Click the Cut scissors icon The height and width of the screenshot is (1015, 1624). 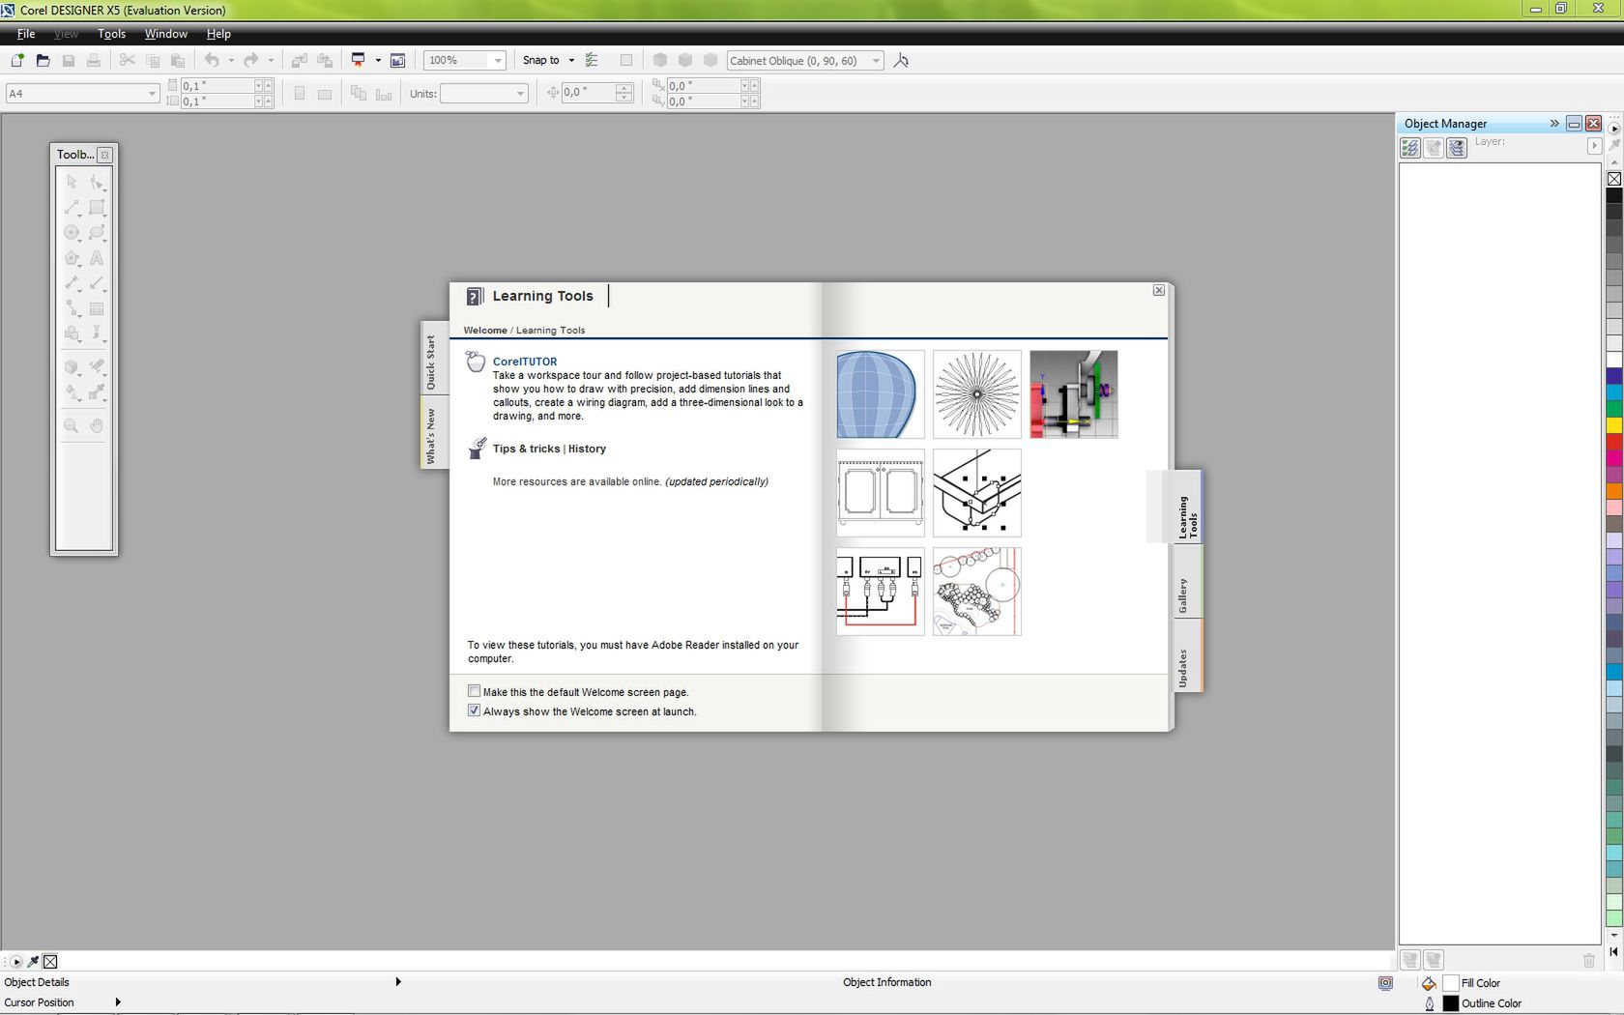tap(127, 60)
